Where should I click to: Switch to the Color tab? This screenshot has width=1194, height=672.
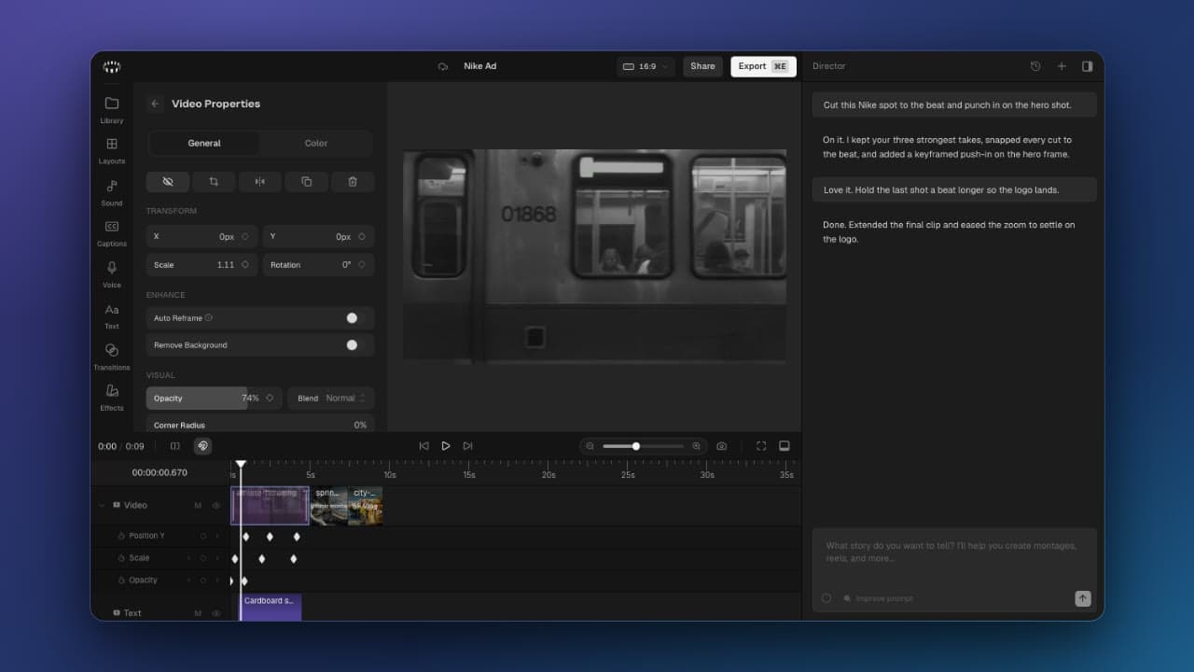(x=316, y=143)
